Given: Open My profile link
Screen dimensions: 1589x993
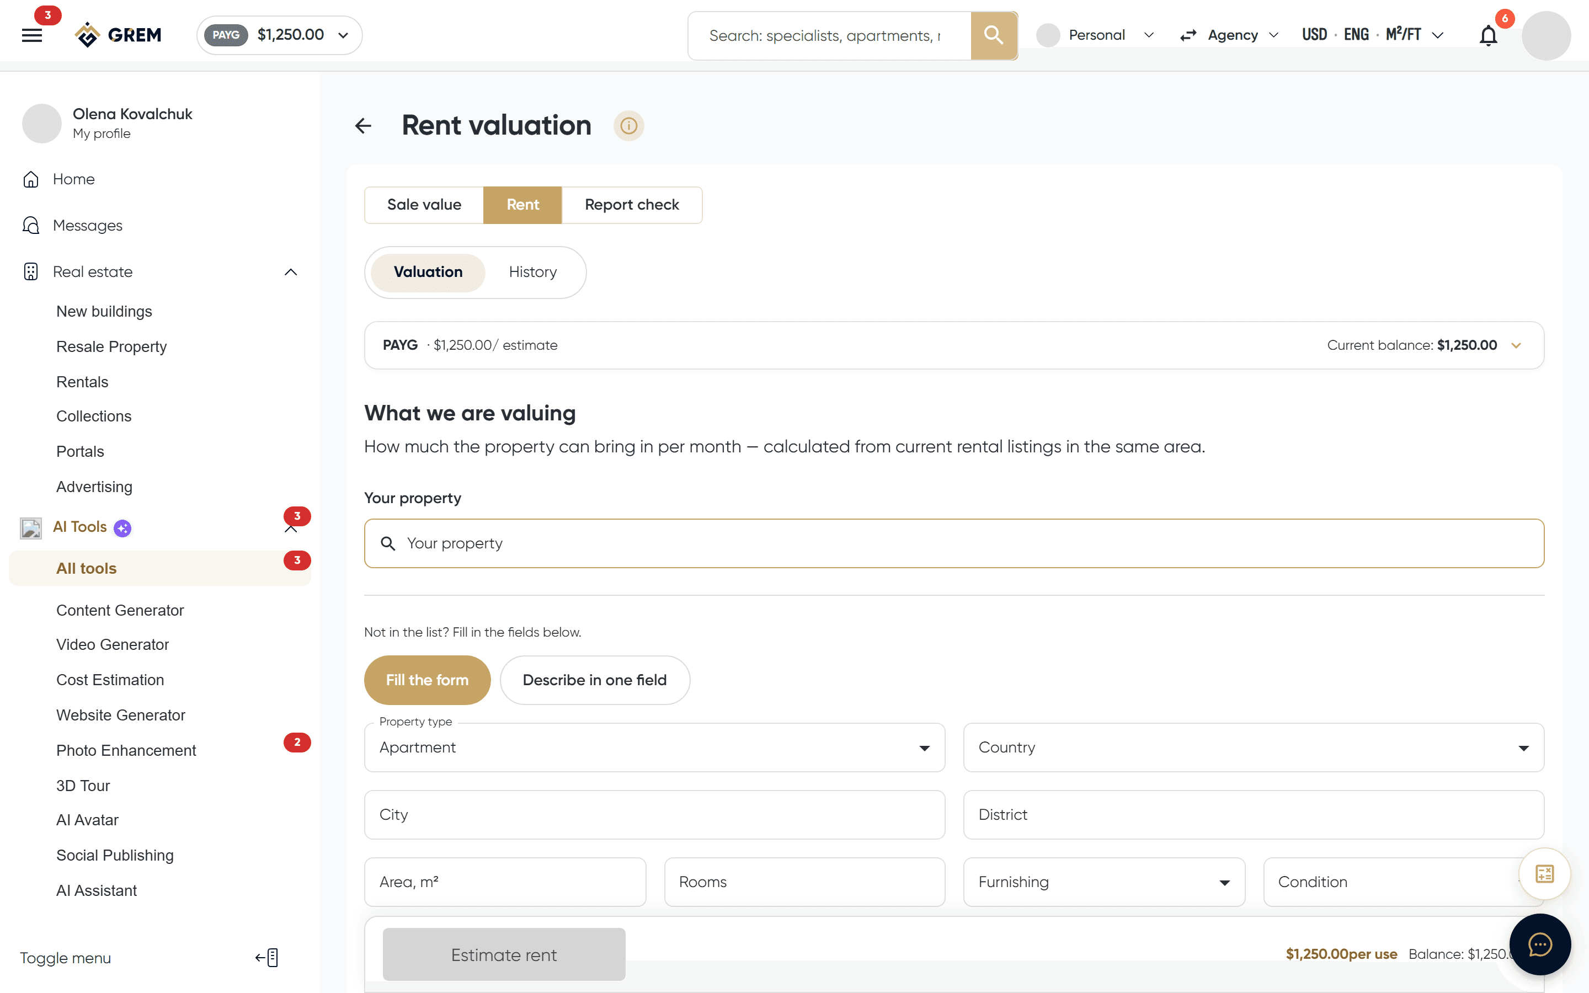Looking at the screenshot, I should 102,134.
